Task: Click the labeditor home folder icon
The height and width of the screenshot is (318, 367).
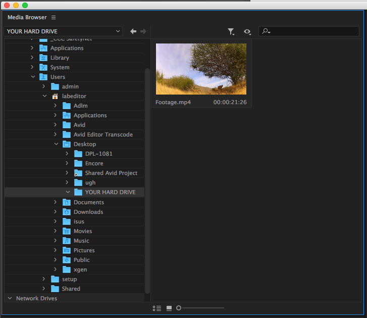Action: [x=55, y=96]
